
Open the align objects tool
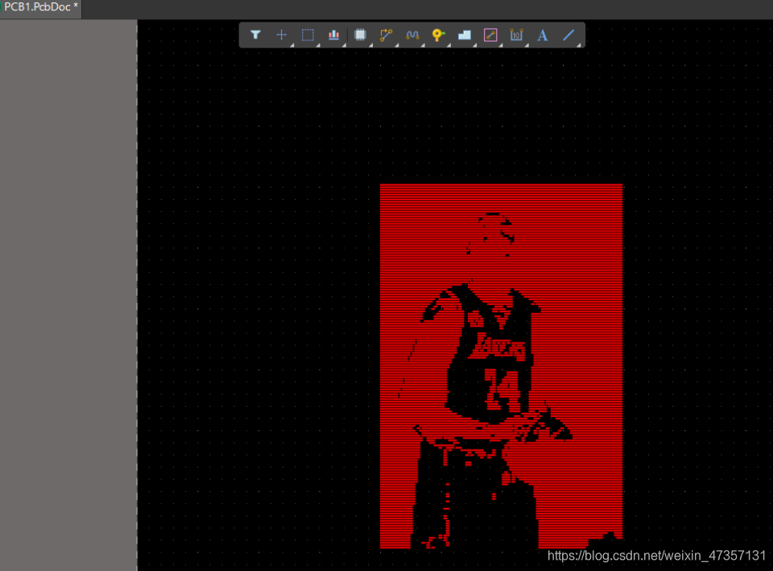coord(333,35)
